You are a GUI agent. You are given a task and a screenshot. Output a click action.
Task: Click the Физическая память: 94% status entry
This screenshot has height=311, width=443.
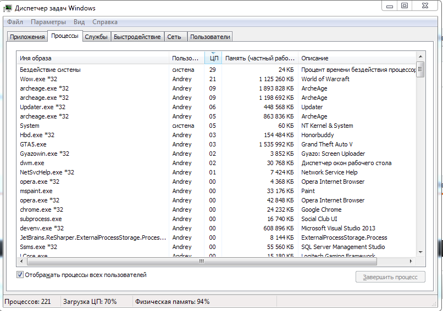(173, 302)
